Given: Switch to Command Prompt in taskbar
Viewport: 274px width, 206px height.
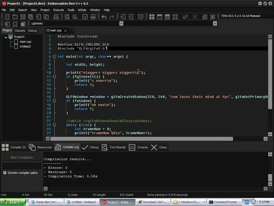Looking at the screenshot, I should [x=224, y=202].
